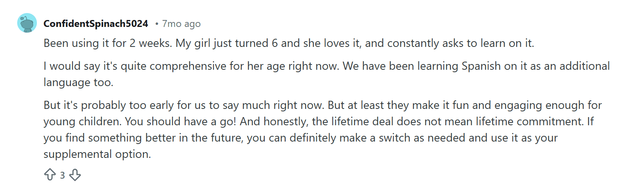
Task: Upvote the ConfidentSpinach5024 comment
Action: click(x=50, y=175)
